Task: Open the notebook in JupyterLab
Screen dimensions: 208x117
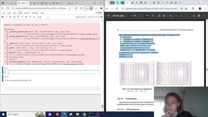Action: point(81,17)
